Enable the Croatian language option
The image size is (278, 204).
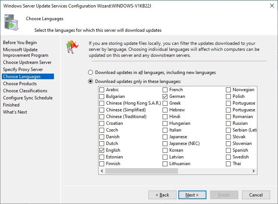pos(102,123)
